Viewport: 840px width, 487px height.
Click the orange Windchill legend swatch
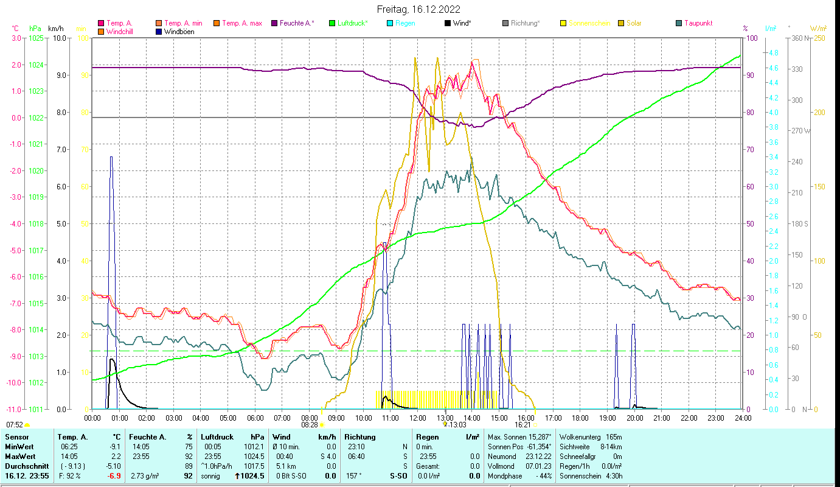point(101,32)
